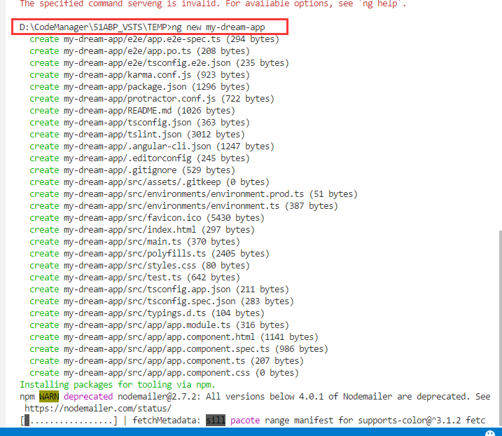Click the typings.d.ts (104 bytes) line
Screen dimensions: 502x436
coord(147,313)
